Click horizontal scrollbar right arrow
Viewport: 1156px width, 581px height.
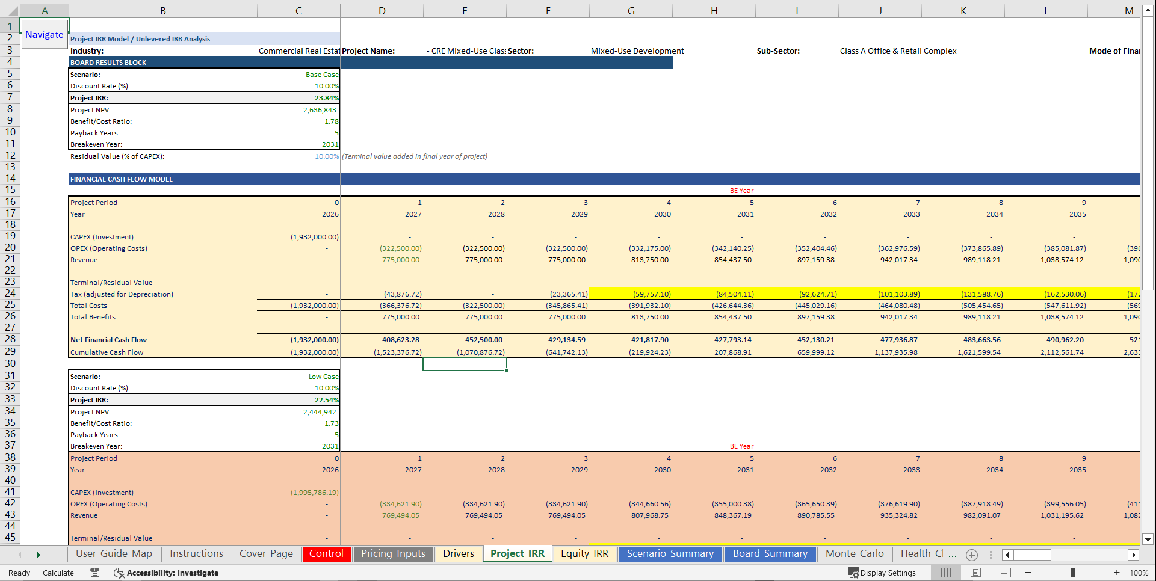(1134, 555)
